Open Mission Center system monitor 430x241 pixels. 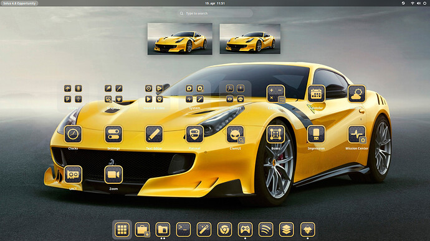point(357,134)
